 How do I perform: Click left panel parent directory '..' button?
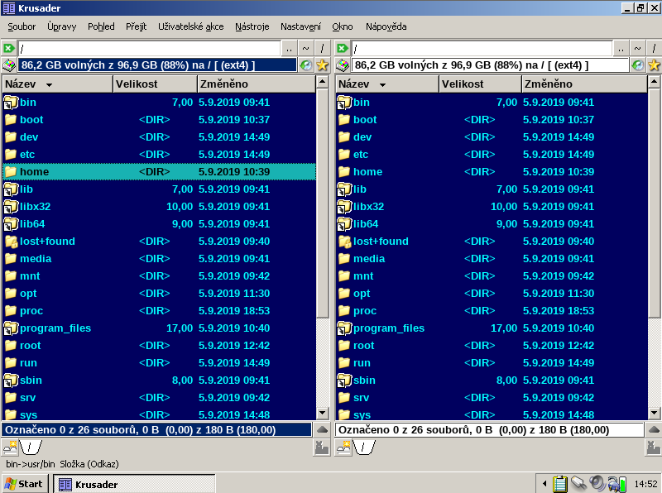click(289, 49)
